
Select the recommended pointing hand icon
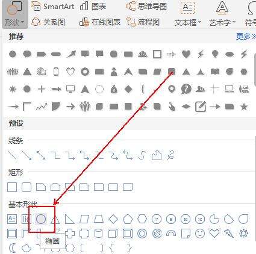(172, 107)
